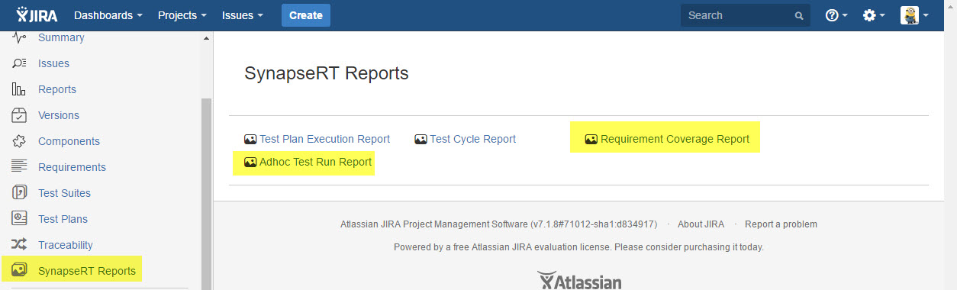957x290 pixels.
Task: Click the Create button
Action: tap(306, 15)
